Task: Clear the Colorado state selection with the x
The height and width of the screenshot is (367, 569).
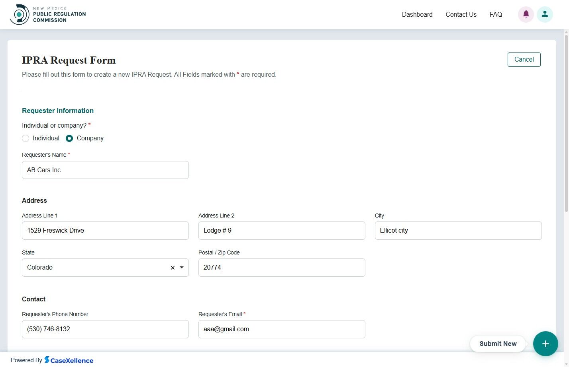Action: click(x=172, y=268)
